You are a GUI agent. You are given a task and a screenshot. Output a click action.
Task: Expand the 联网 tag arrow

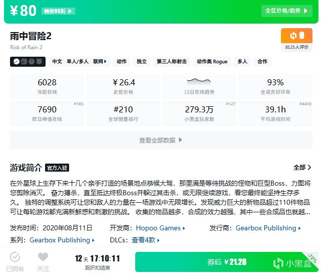100,61
